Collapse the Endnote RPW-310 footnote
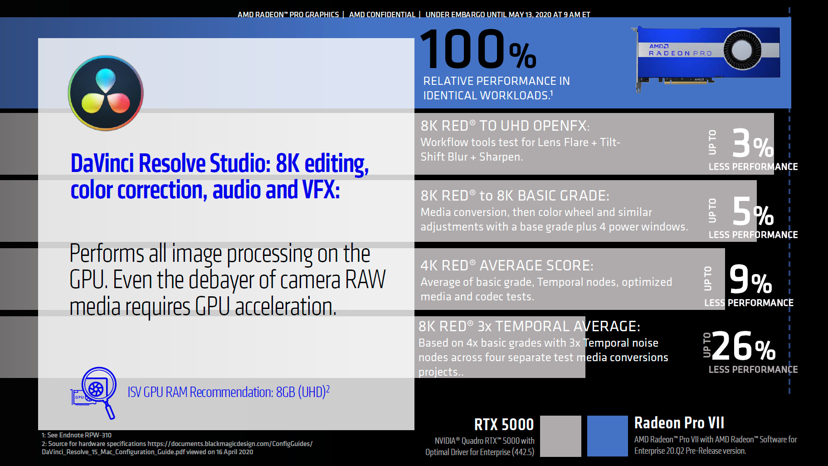828x466 pixels. (x=77, y=435)
